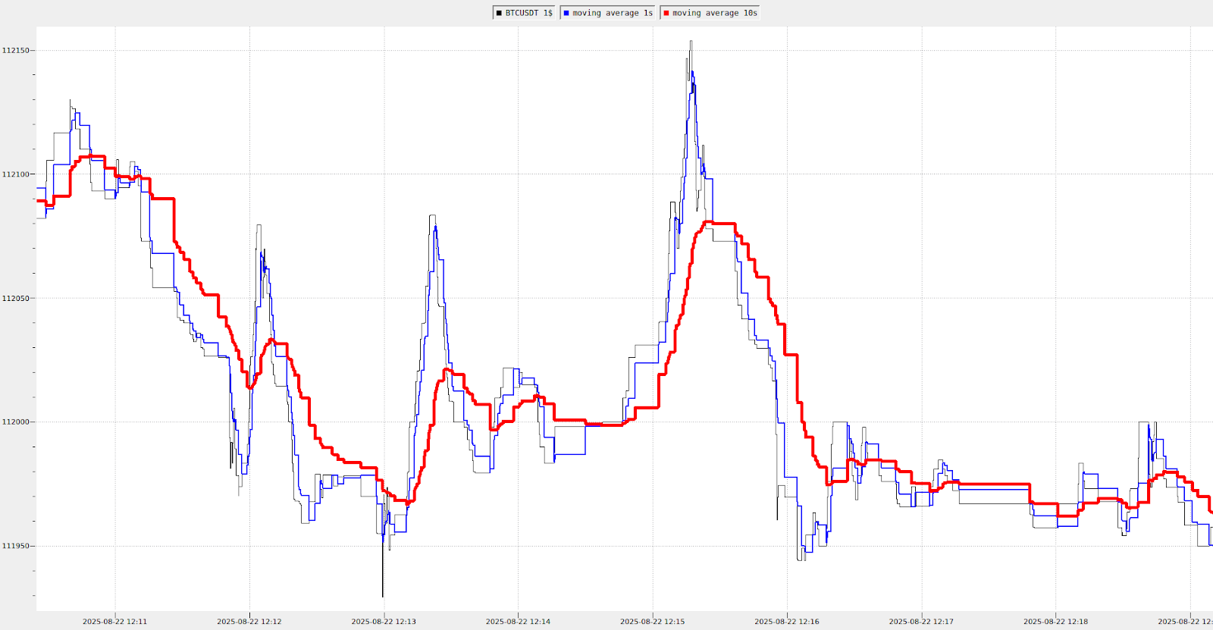This screenshot has width=1213, height=630.
Task: Click the 111950 y-axis label
Action: [x=15, y=546]
